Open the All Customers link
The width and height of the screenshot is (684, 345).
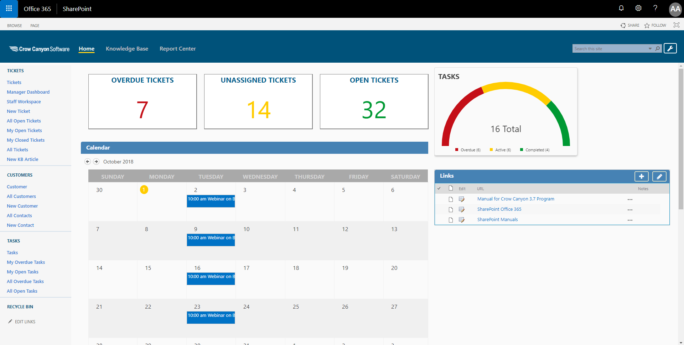[21, 196]
